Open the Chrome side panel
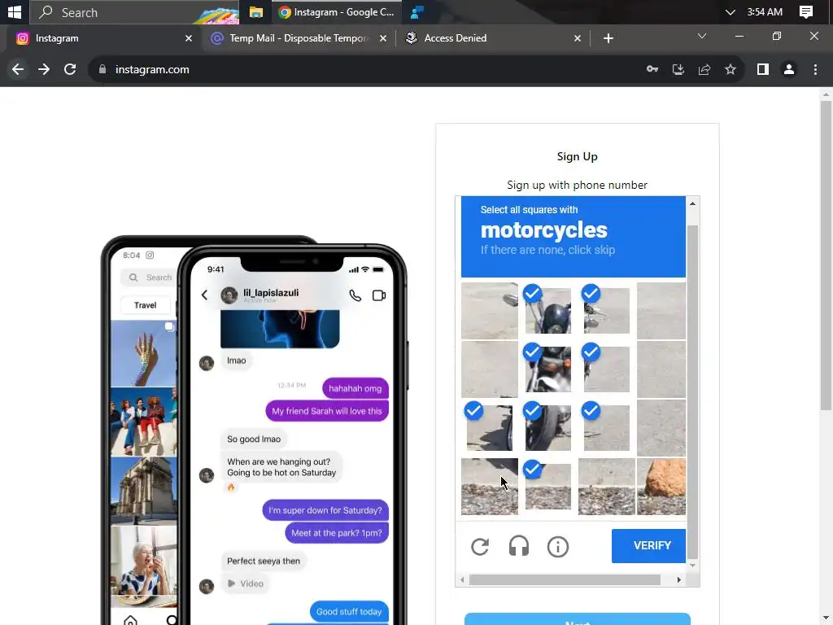 [763, 69]
